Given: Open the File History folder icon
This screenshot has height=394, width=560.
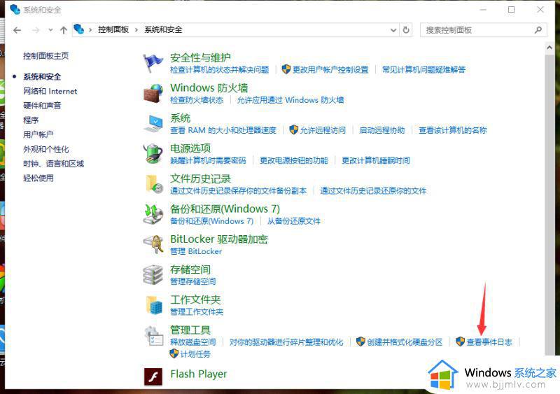Looking at the screenshot, I should [x=154, y=184].
